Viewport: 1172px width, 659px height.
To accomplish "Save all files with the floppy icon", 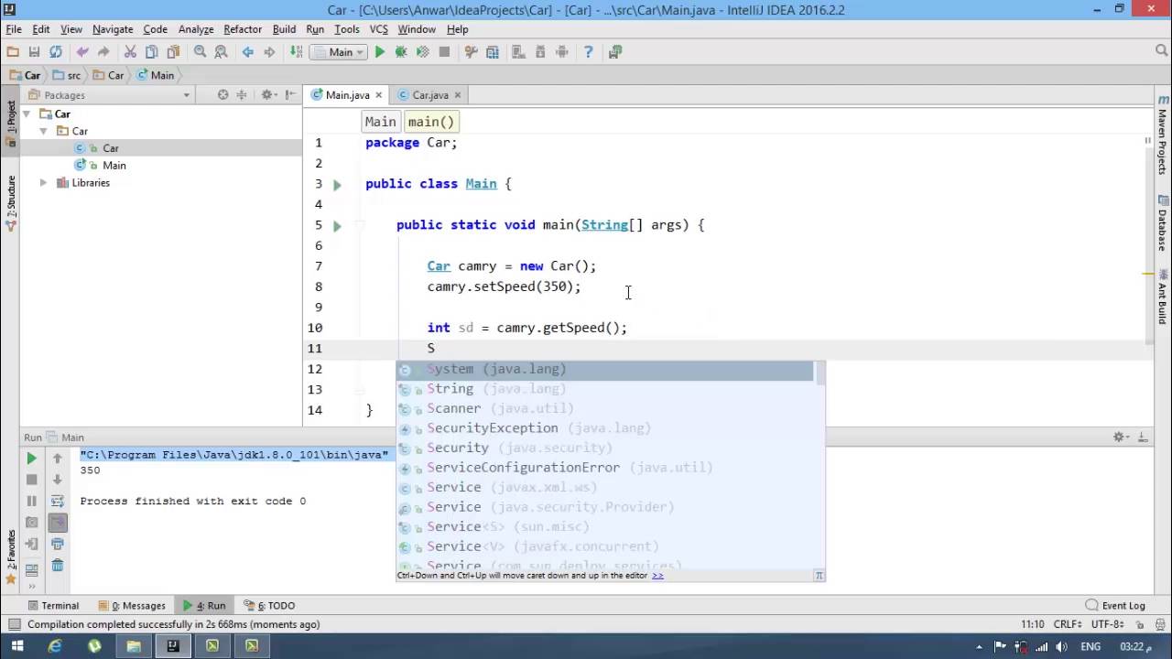I will tap(34, 52).
